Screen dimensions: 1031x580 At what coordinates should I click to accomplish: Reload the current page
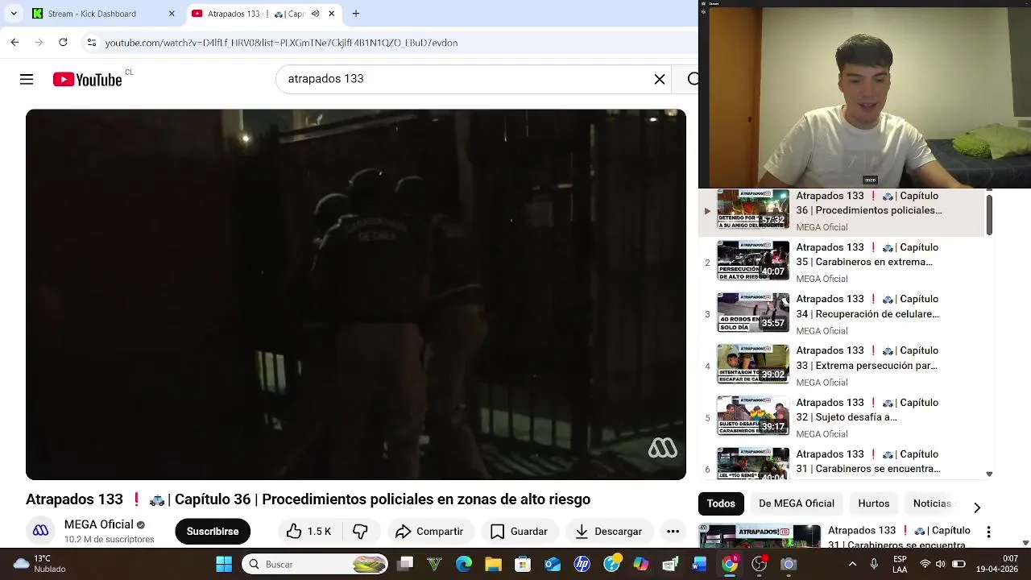pos(63,42)
